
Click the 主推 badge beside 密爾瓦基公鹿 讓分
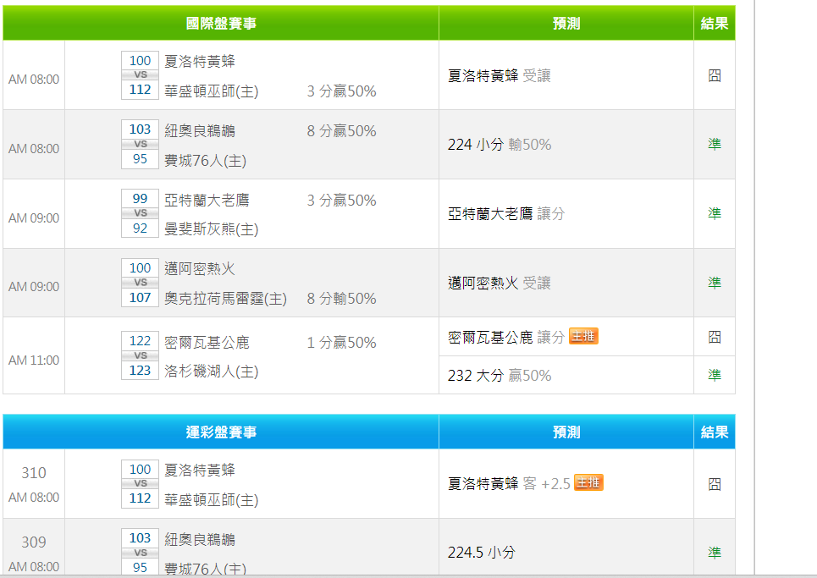[x=583, y=336]
